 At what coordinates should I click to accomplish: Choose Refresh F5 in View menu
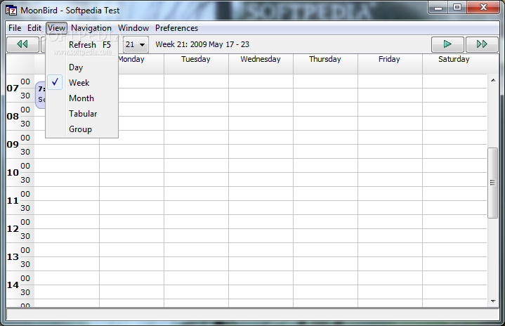[x=82, y=45]
